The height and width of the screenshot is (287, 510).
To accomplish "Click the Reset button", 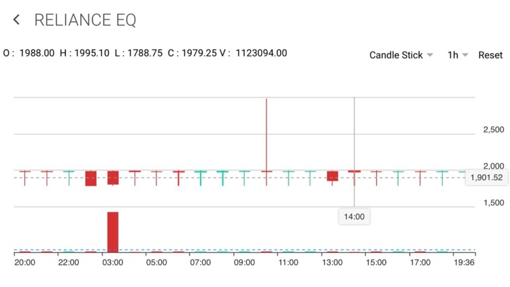I will 490,55.
